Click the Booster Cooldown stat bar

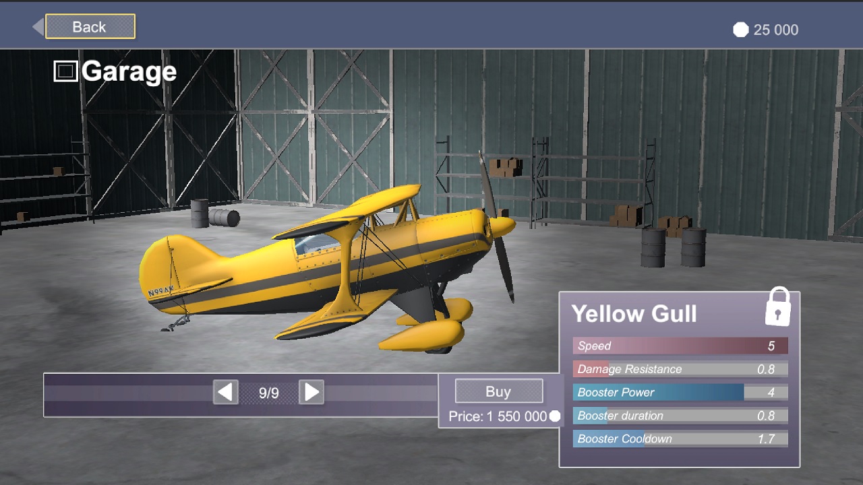tap(679, 439)
